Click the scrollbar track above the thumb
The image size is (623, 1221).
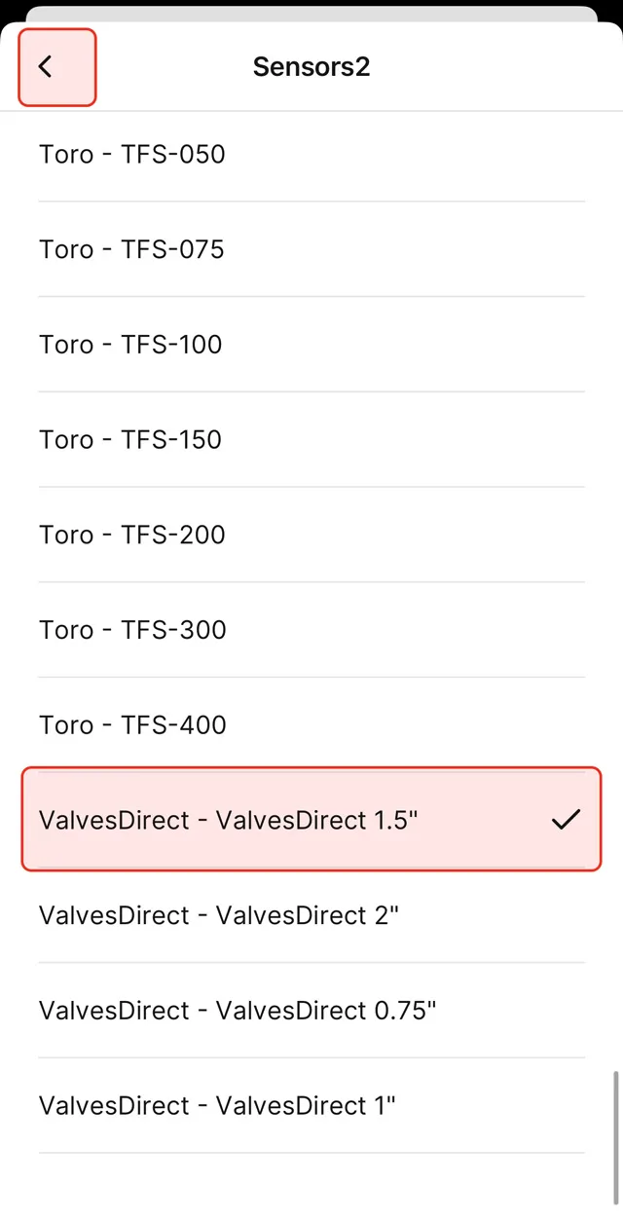pos(614,584)
